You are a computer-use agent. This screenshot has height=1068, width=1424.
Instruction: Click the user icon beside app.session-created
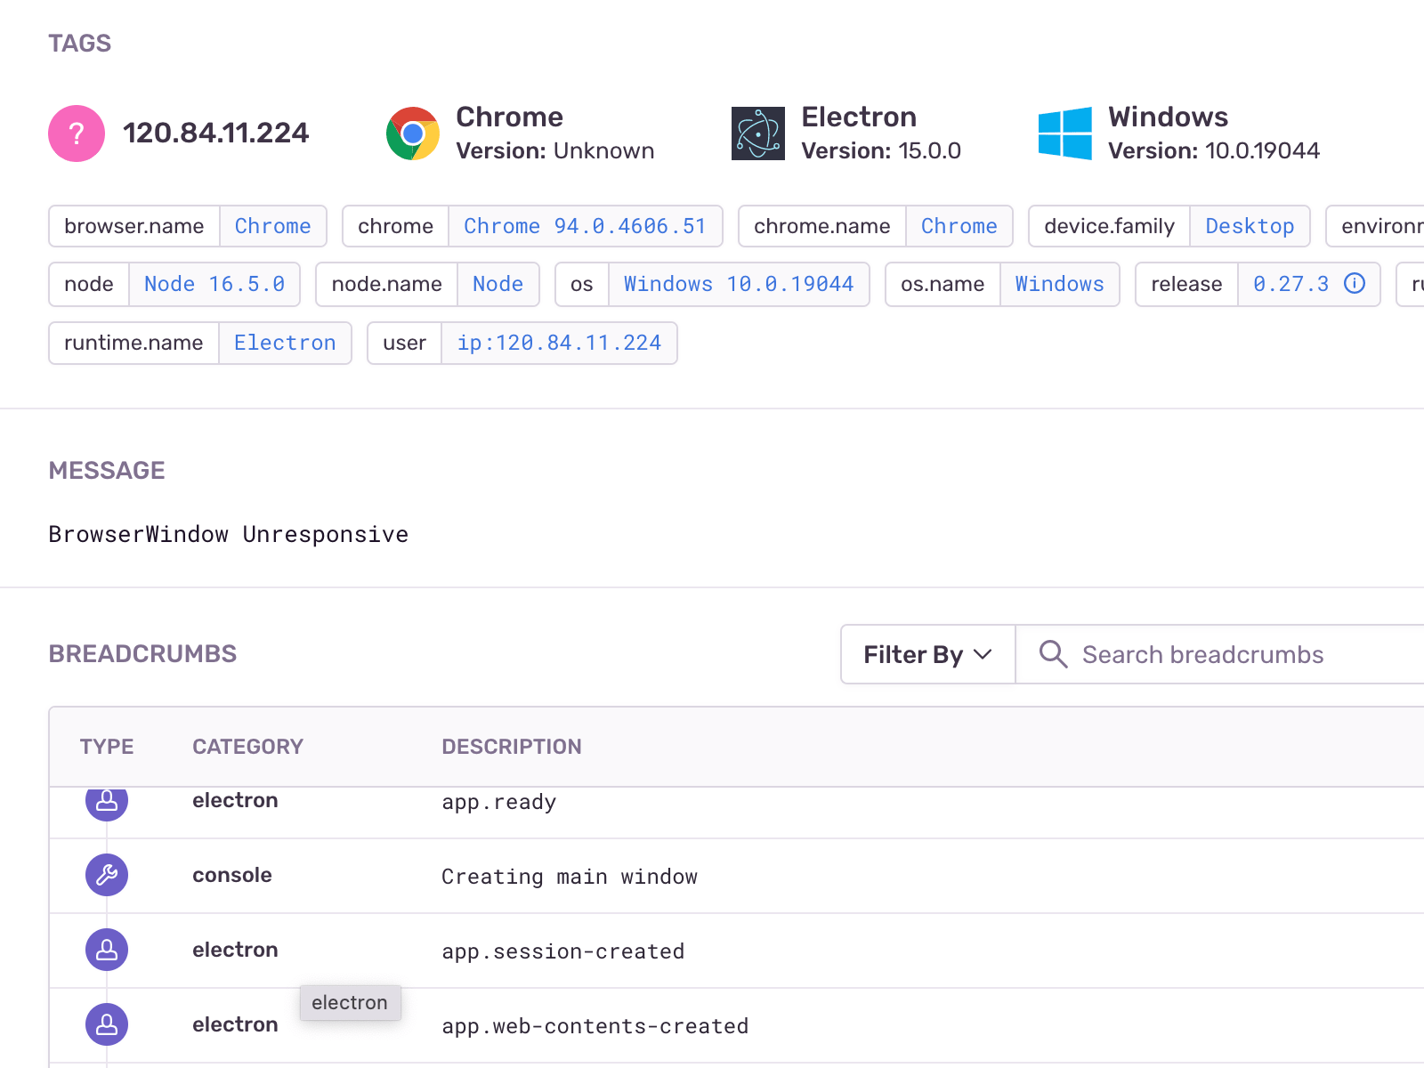pos(106,950)
